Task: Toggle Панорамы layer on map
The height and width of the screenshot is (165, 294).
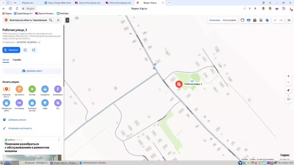Action: tap(215, 20)
